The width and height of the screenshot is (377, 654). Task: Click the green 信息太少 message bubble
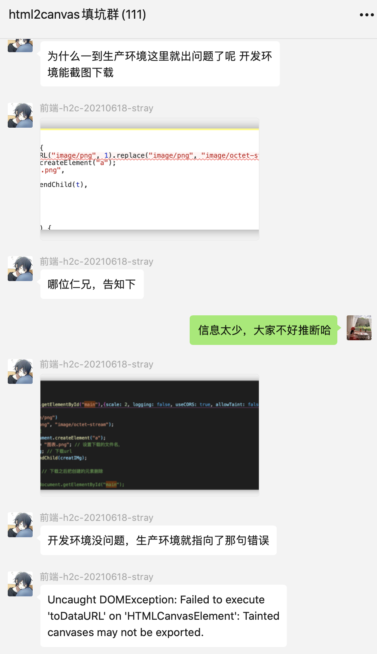(264, 330)
